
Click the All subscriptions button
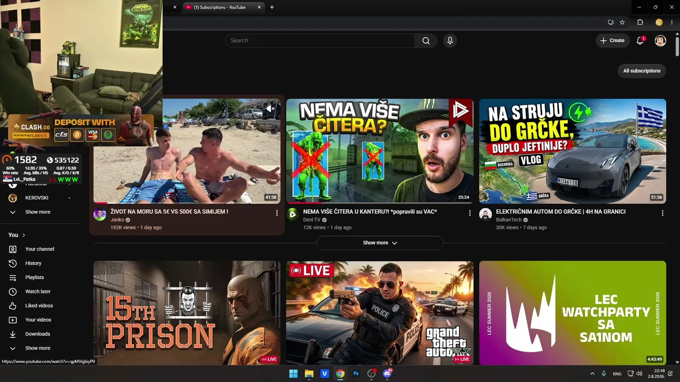642,71
